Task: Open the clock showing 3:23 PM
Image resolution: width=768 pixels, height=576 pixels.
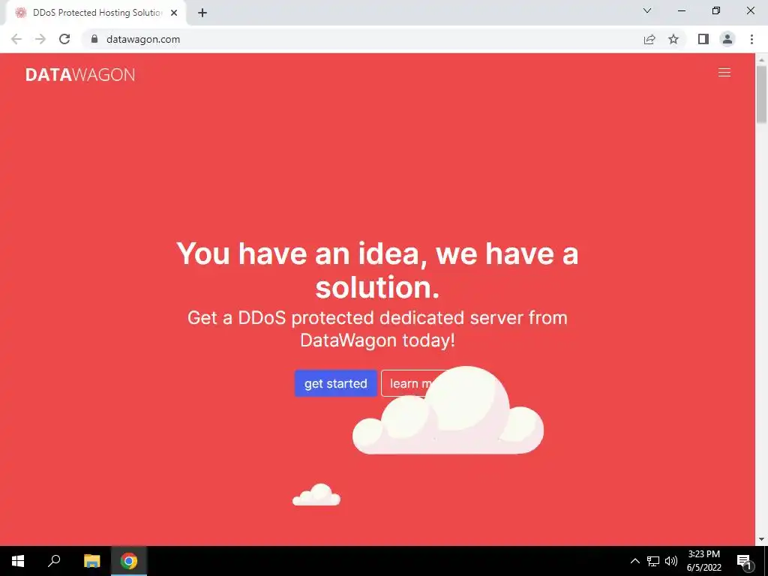Action: 703,561
